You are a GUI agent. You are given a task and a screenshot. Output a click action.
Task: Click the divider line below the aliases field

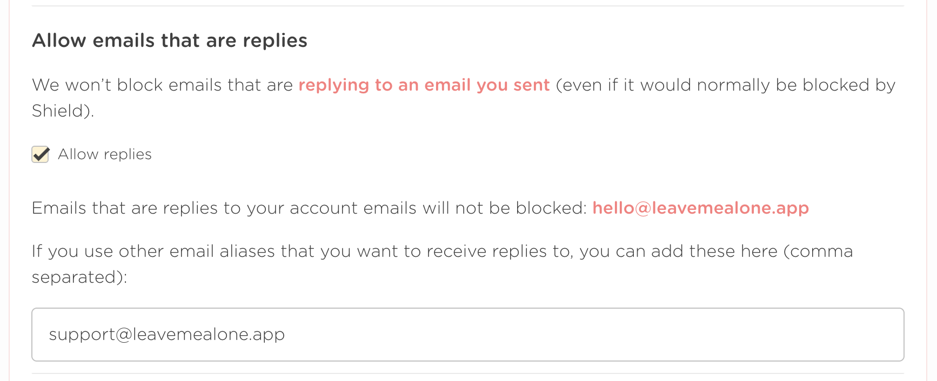467,373
